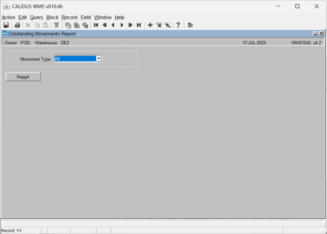Go to previous block double-arrow

(x=105, y=25)
